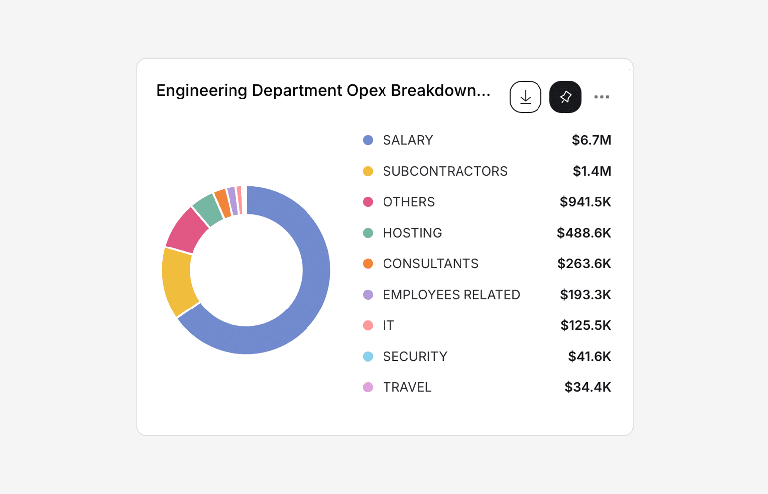Select the OTHERS pink legend dot
Image resolution: width=768 pixels, height=494 pixels.
coord(368,202)
